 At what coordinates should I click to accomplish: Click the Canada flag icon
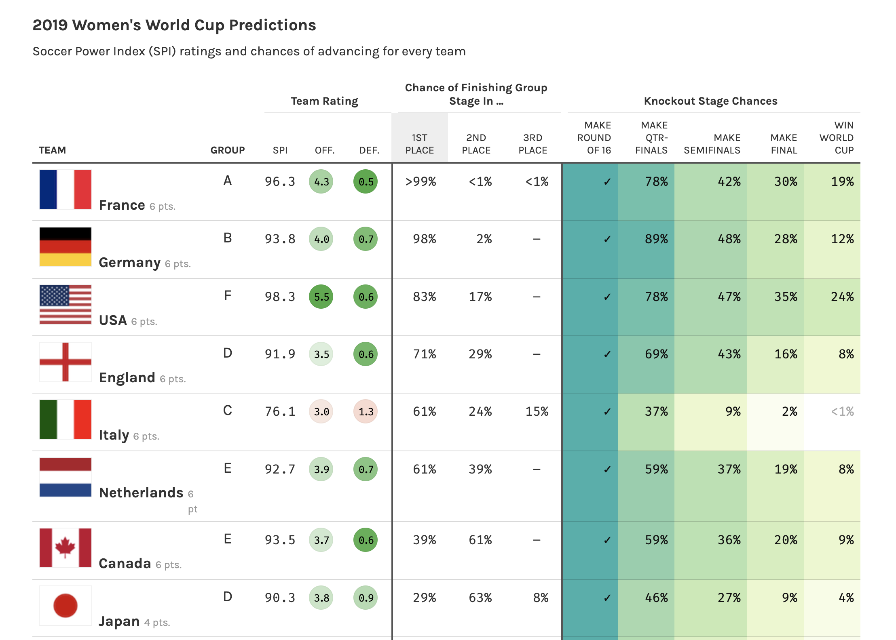(65, 548)
